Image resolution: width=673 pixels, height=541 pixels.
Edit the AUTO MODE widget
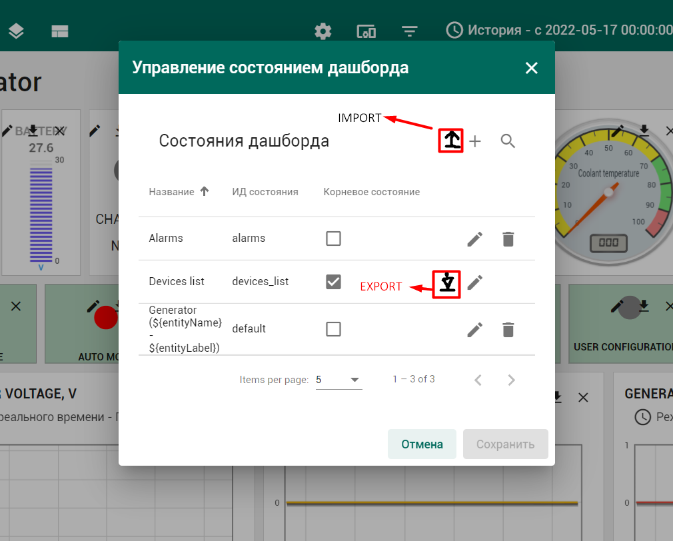(93, 306)
